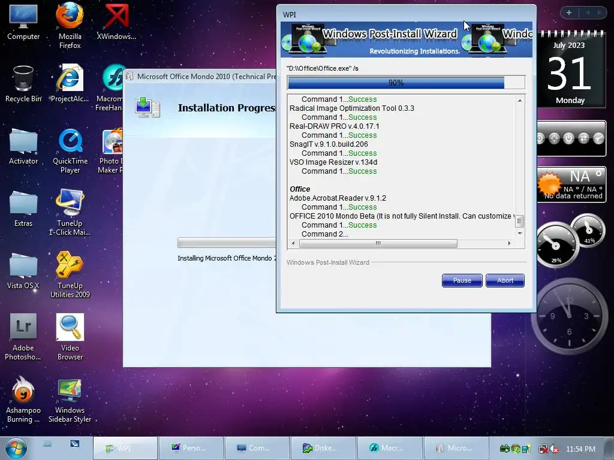This screenshot has width=614, height=460.
Task: Open the Activator folder
Action: [23, 146]
